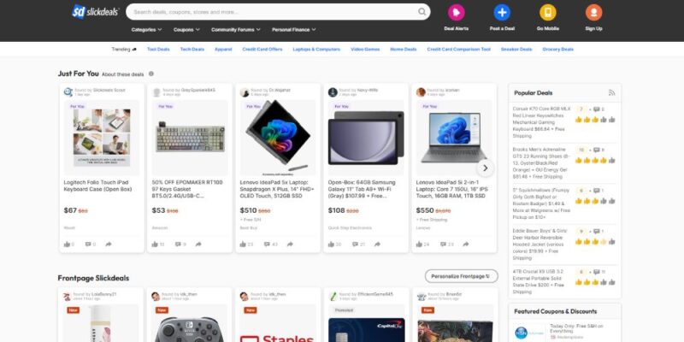Viewport: 684px width, 342px height.
Task: Open Tool Deals trending link
Action: click(158, 50)
